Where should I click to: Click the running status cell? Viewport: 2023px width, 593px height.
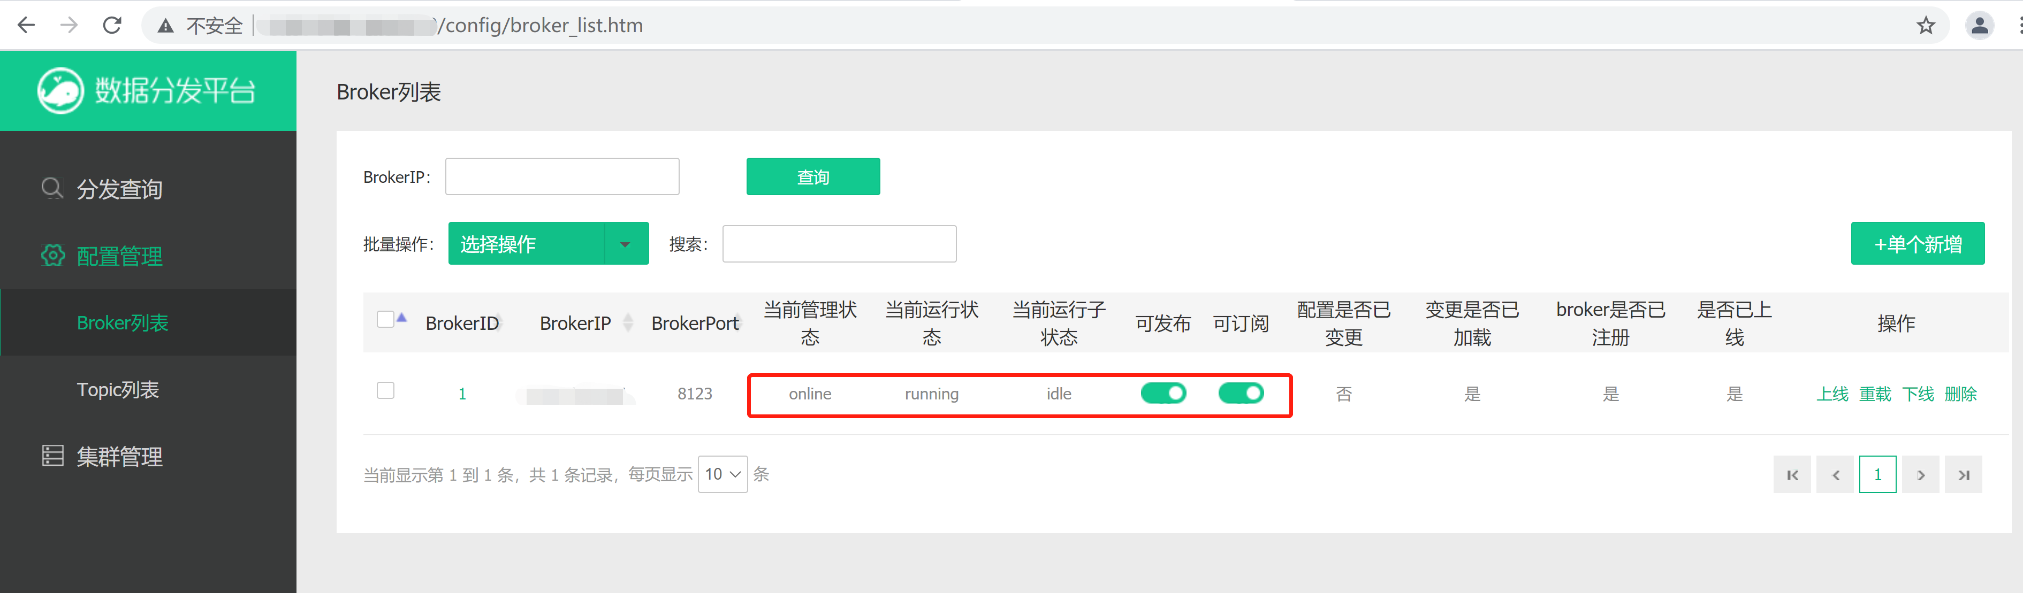(931, 394)
